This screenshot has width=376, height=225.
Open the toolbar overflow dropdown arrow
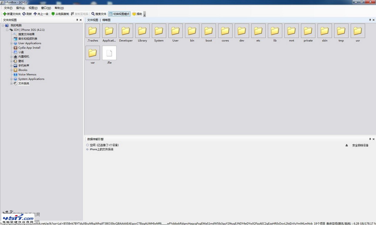click(x=144, y=14)
